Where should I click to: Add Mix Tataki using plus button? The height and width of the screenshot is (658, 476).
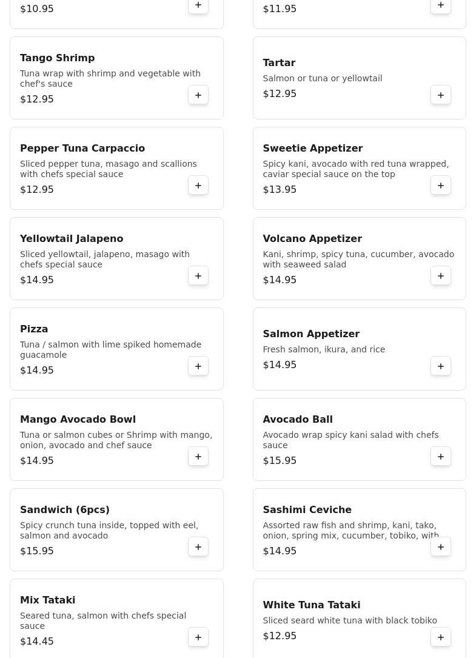(198, 637)
